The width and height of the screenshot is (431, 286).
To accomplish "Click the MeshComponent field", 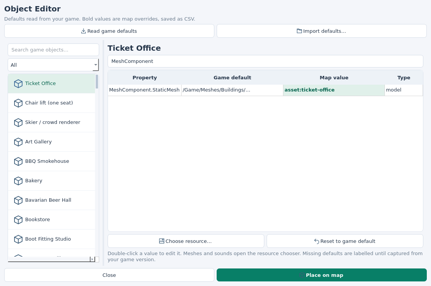I will click(265, 61).
